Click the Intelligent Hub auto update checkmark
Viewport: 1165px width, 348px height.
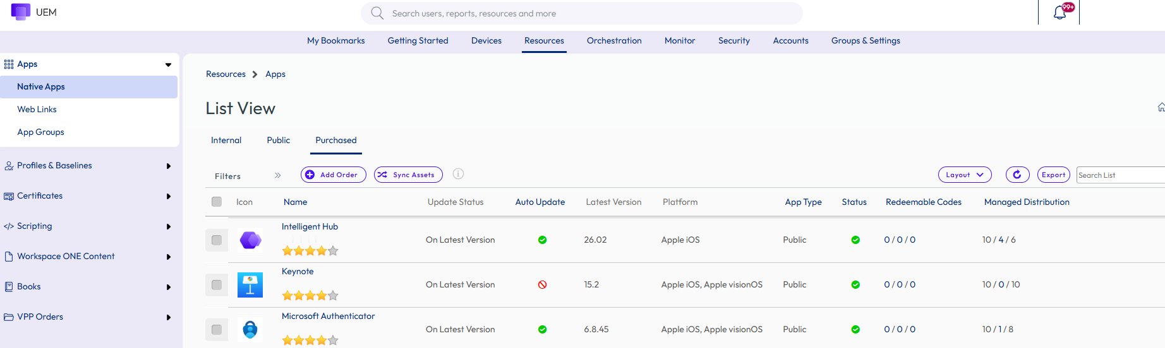(x=542, y=240)
